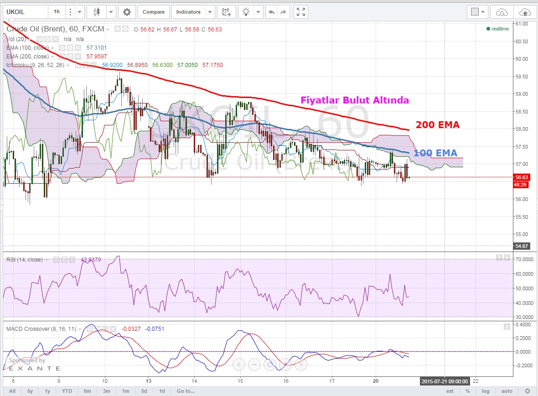
Task: Load chart layout from cloud download icon
Action: [x=502, y=12]
